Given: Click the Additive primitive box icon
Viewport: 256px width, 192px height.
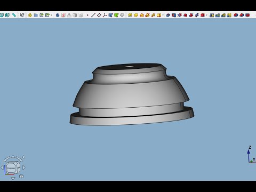Looking at the screenshot, I should (159, 15).
